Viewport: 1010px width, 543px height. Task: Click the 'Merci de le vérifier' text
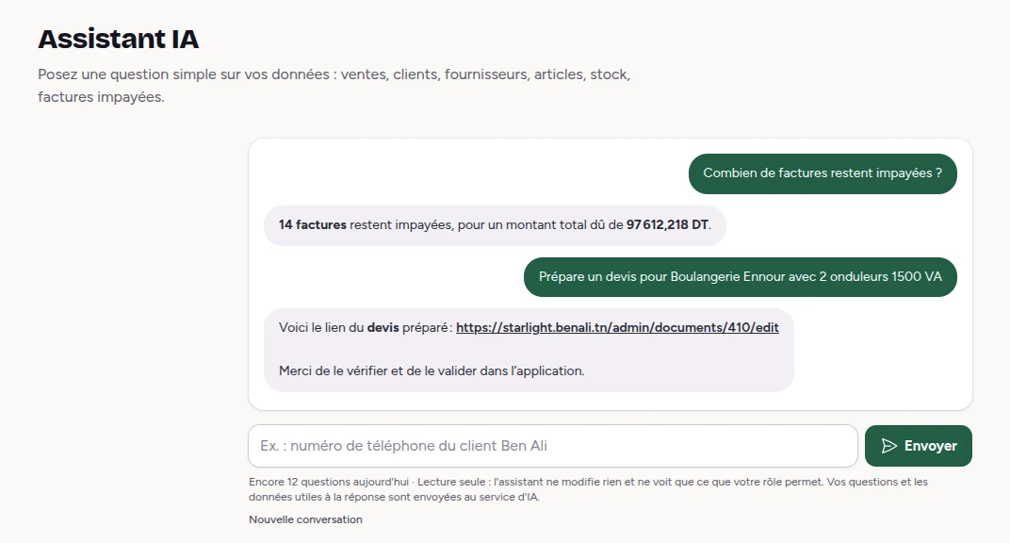pyautogui.click(x=432, y=371)
